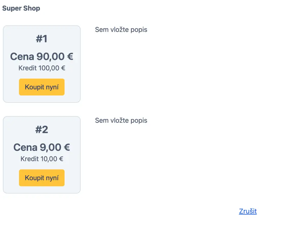
Task: Click the word Cena in product #2
Action: pos(25,147)
